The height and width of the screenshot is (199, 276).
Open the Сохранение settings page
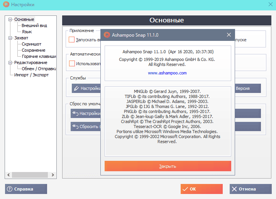[34, 50]
